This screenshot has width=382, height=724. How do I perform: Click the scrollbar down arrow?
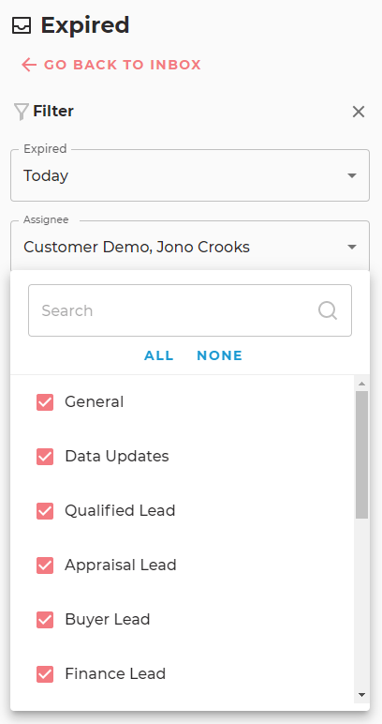point(361,694)
